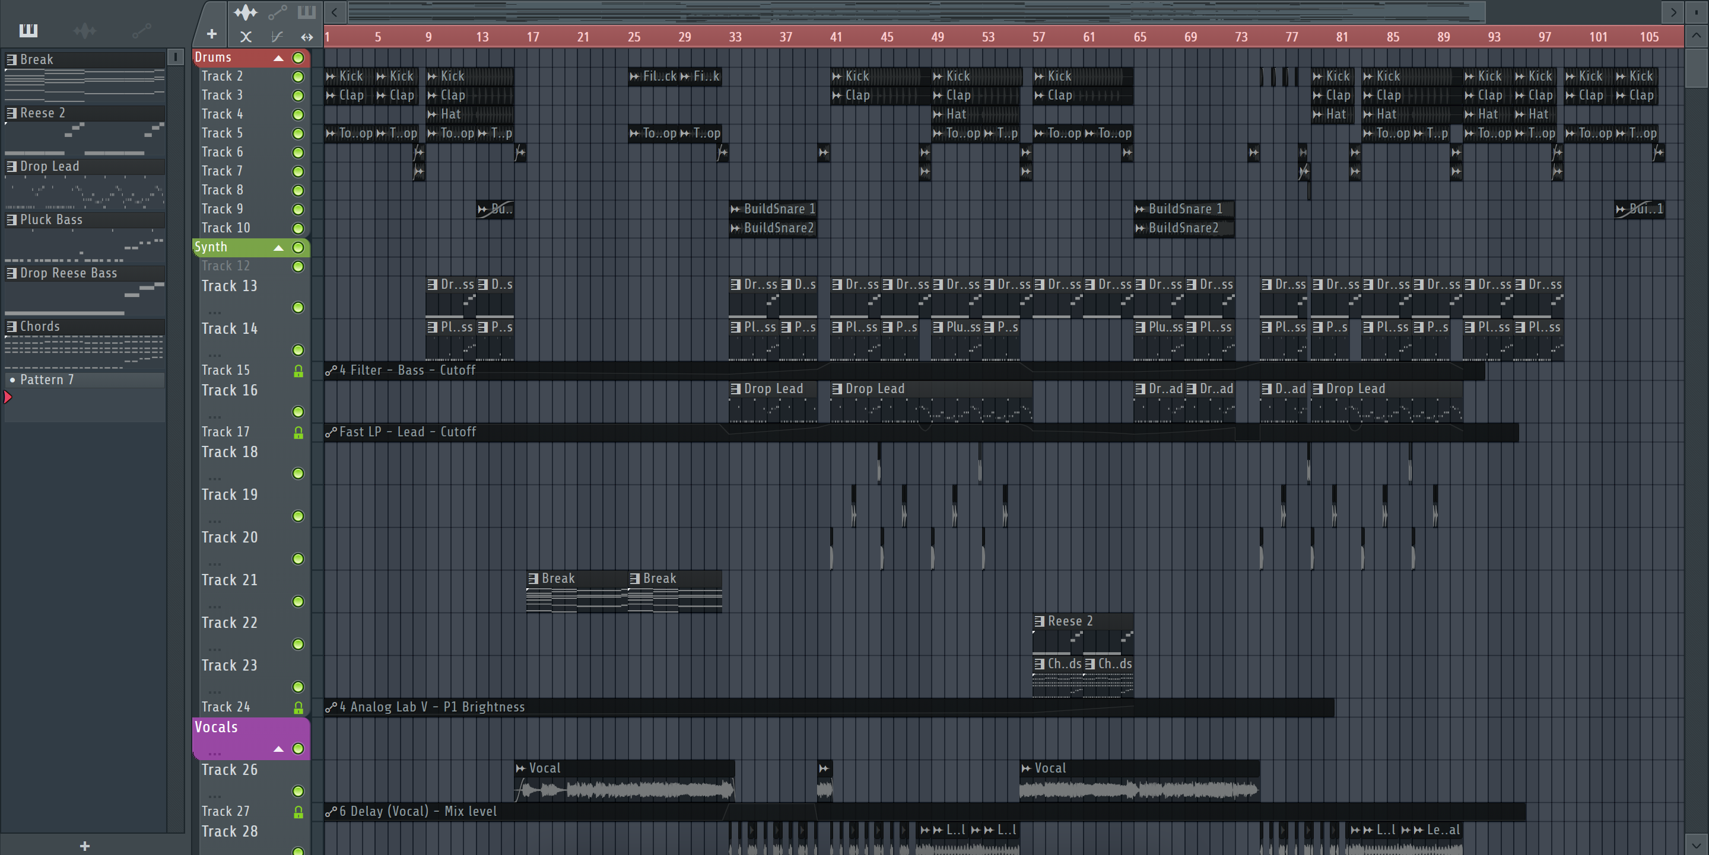Click the lock icon on Track 24
The height and width of the screenshot is (855, 1709).
point(298,708)
